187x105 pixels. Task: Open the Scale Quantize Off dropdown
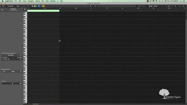[5, 71]
